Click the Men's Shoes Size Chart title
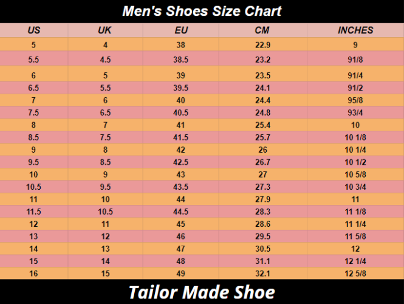 202,11
